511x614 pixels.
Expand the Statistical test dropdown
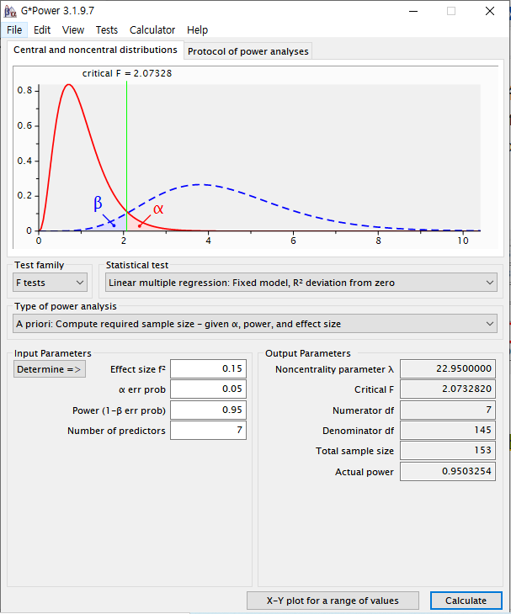tap(301, 283)
